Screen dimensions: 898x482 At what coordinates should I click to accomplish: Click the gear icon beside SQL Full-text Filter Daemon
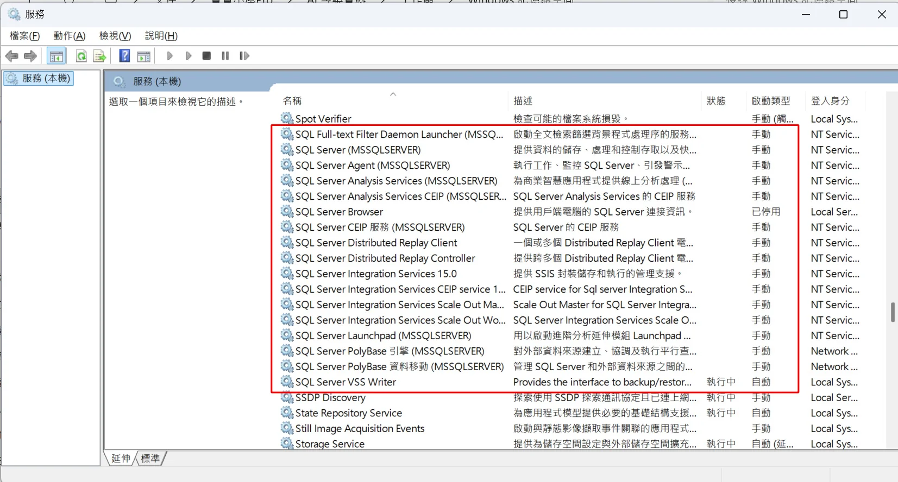point(287,134)
